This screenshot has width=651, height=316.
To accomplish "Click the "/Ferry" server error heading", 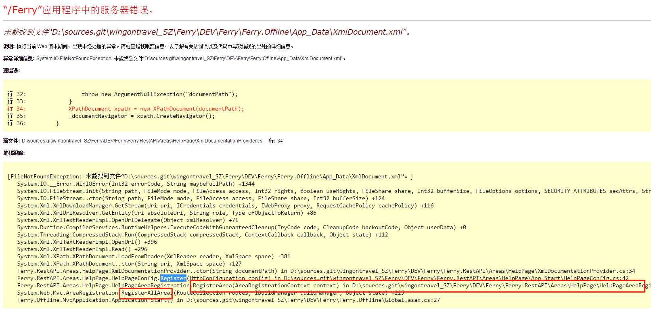I will (x=79, y=10).
